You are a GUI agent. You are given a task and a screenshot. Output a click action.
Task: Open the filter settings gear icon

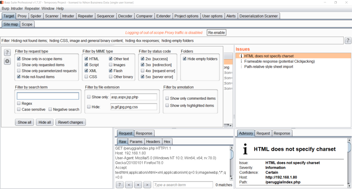(x=7, y=61)
